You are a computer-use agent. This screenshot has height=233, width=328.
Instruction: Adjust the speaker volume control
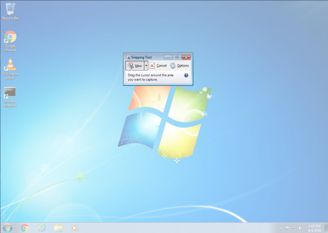point(300,227)
